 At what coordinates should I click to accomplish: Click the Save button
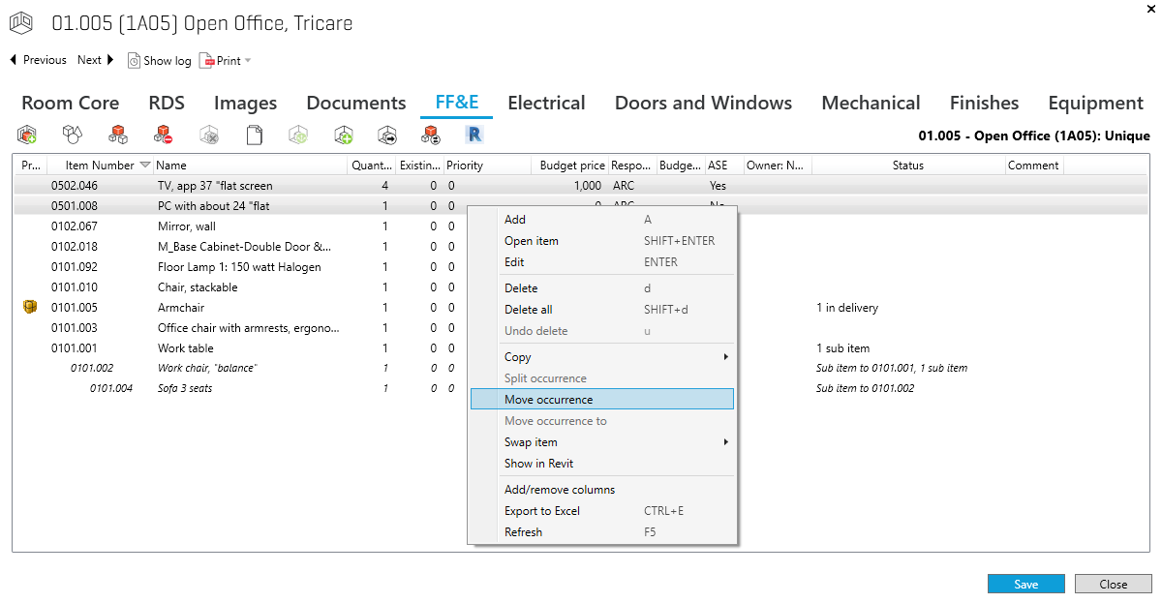[1025, 584]
